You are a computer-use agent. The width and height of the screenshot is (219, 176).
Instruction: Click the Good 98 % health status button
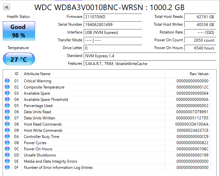tap(19, 31)
